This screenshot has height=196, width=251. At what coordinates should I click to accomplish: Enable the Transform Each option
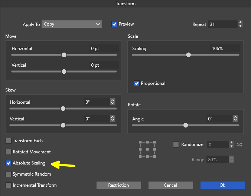(9, 141)
